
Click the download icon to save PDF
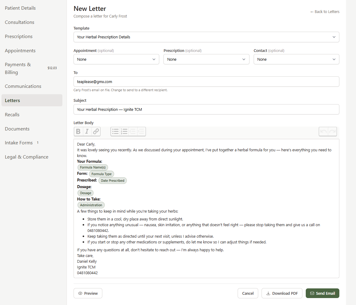tap(268, 293)
